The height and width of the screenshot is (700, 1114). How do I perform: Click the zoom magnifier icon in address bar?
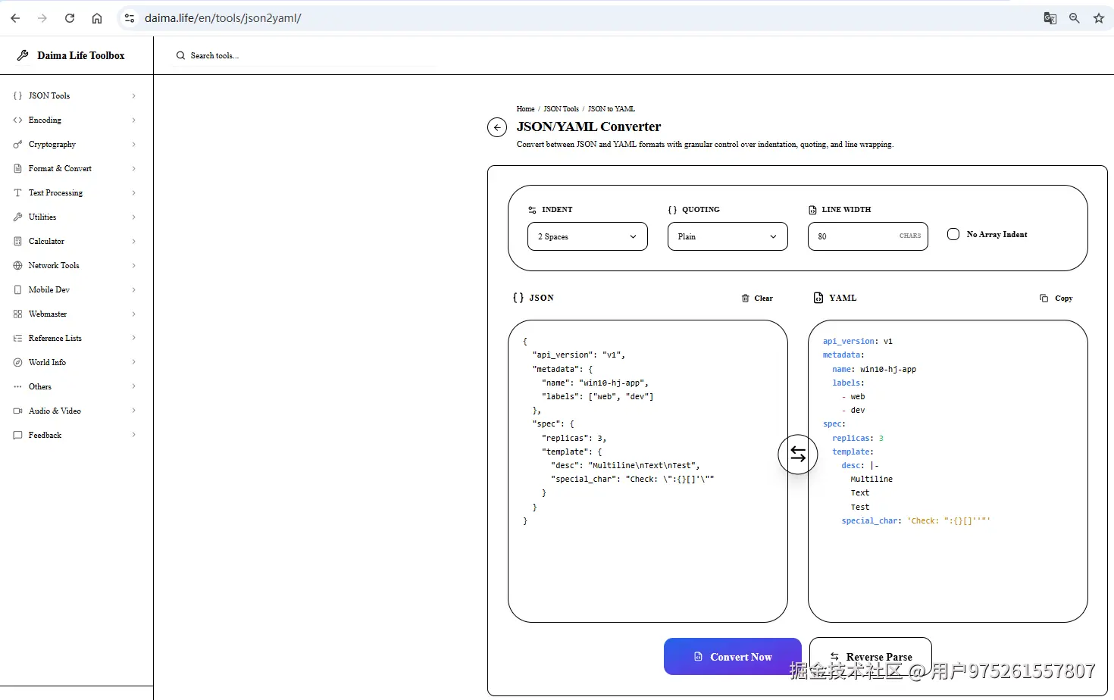tap(1075, 18)
